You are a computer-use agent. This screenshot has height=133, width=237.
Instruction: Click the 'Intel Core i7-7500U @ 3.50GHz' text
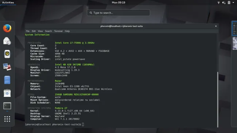[x=75, y=43]
